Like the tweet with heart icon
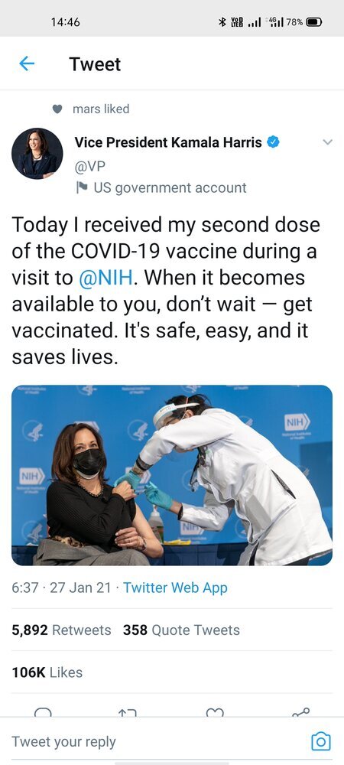344x765 pixels. pos(214,713)
